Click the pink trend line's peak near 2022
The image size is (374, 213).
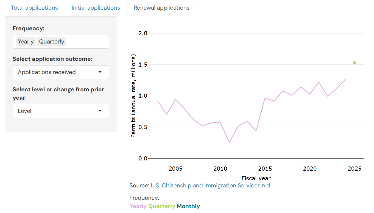click(319, 82)
